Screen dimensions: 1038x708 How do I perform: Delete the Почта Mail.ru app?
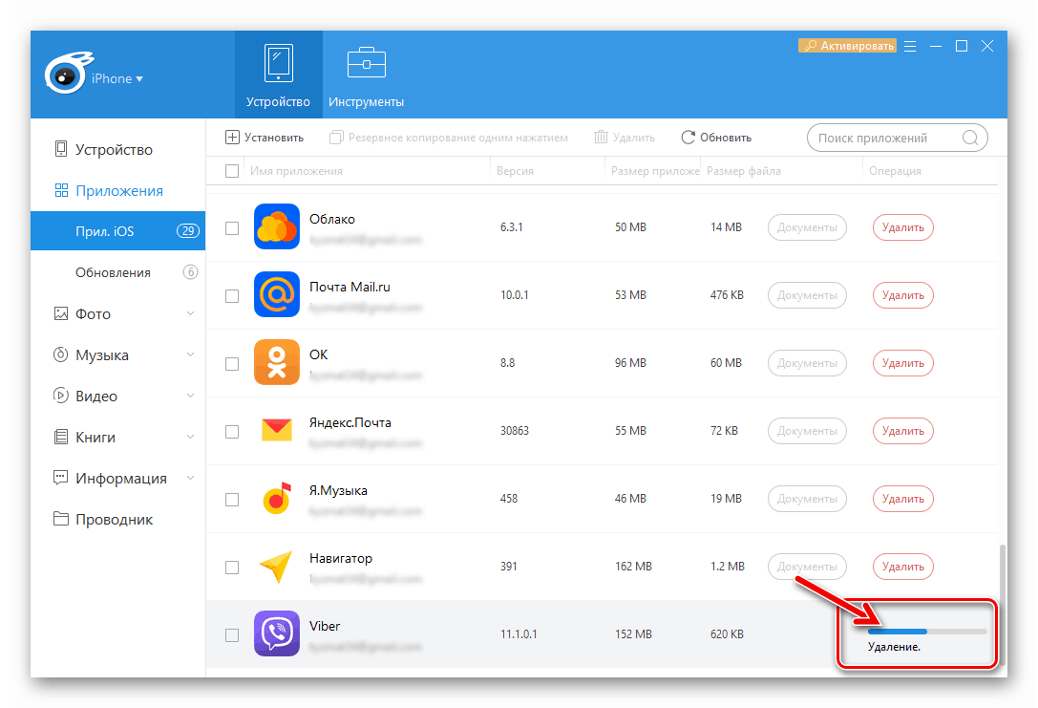click(903, 295)
